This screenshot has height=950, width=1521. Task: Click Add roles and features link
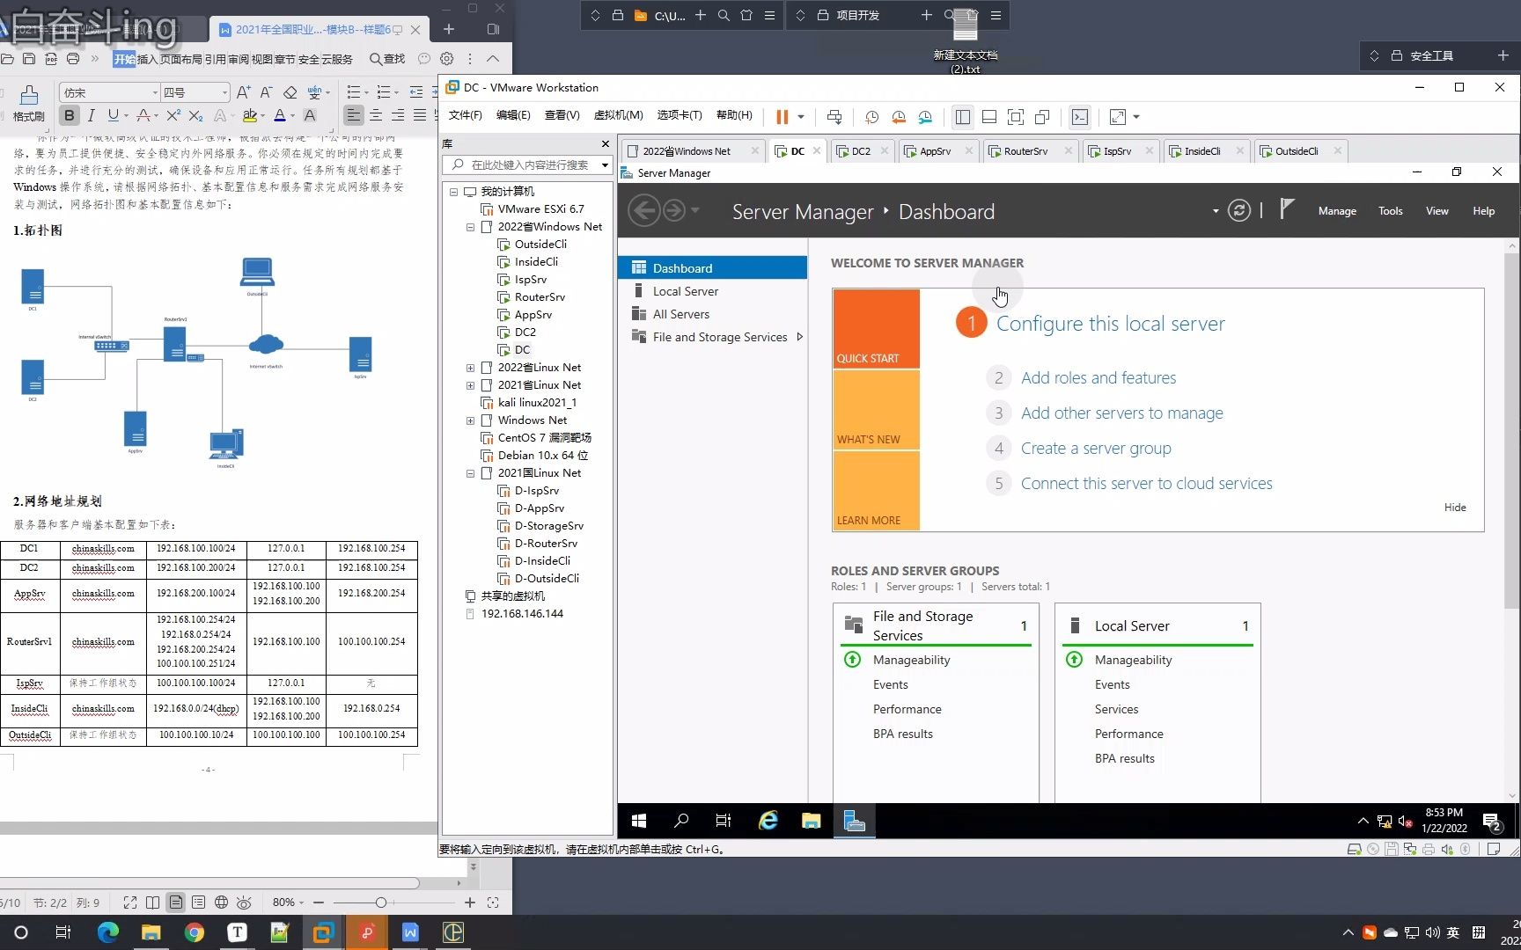pyautogui.click(x=1098, y=378)
